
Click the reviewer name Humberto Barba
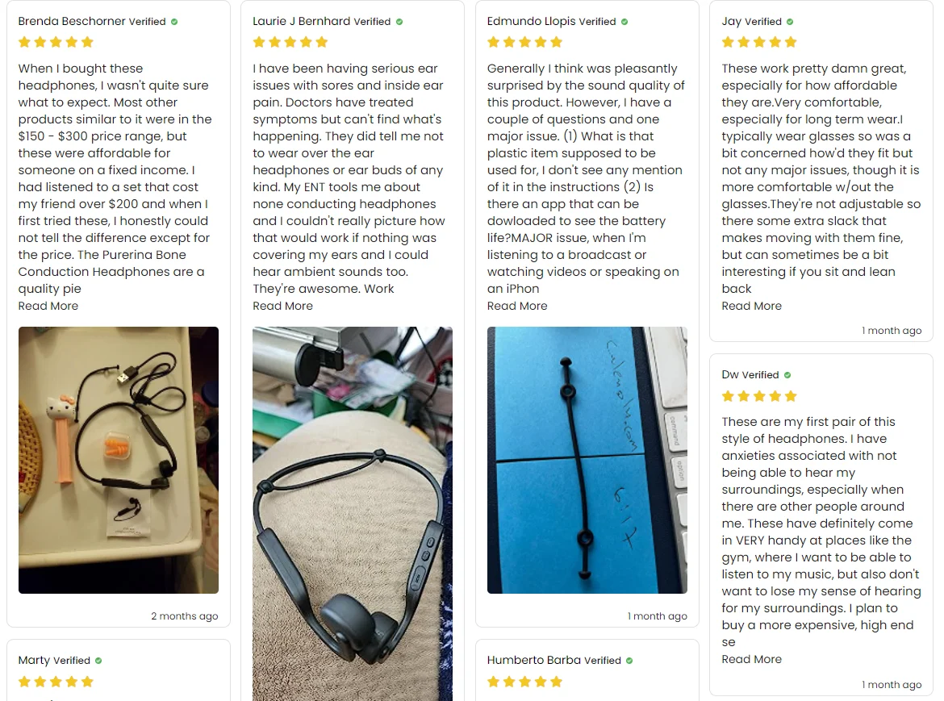coord(534,660)
